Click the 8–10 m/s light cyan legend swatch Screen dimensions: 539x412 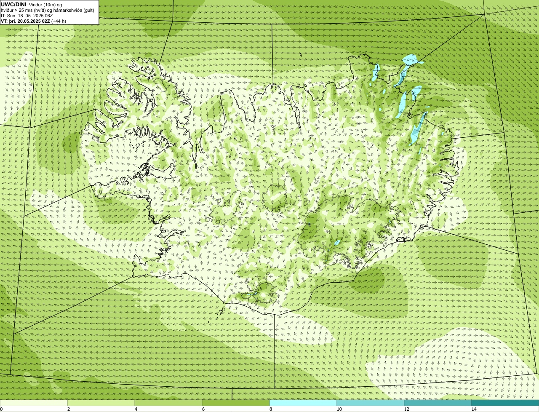(303, 403)
